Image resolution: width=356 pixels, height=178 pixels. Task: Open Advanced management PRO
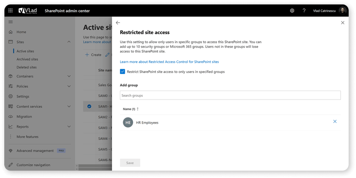[41, 151]
